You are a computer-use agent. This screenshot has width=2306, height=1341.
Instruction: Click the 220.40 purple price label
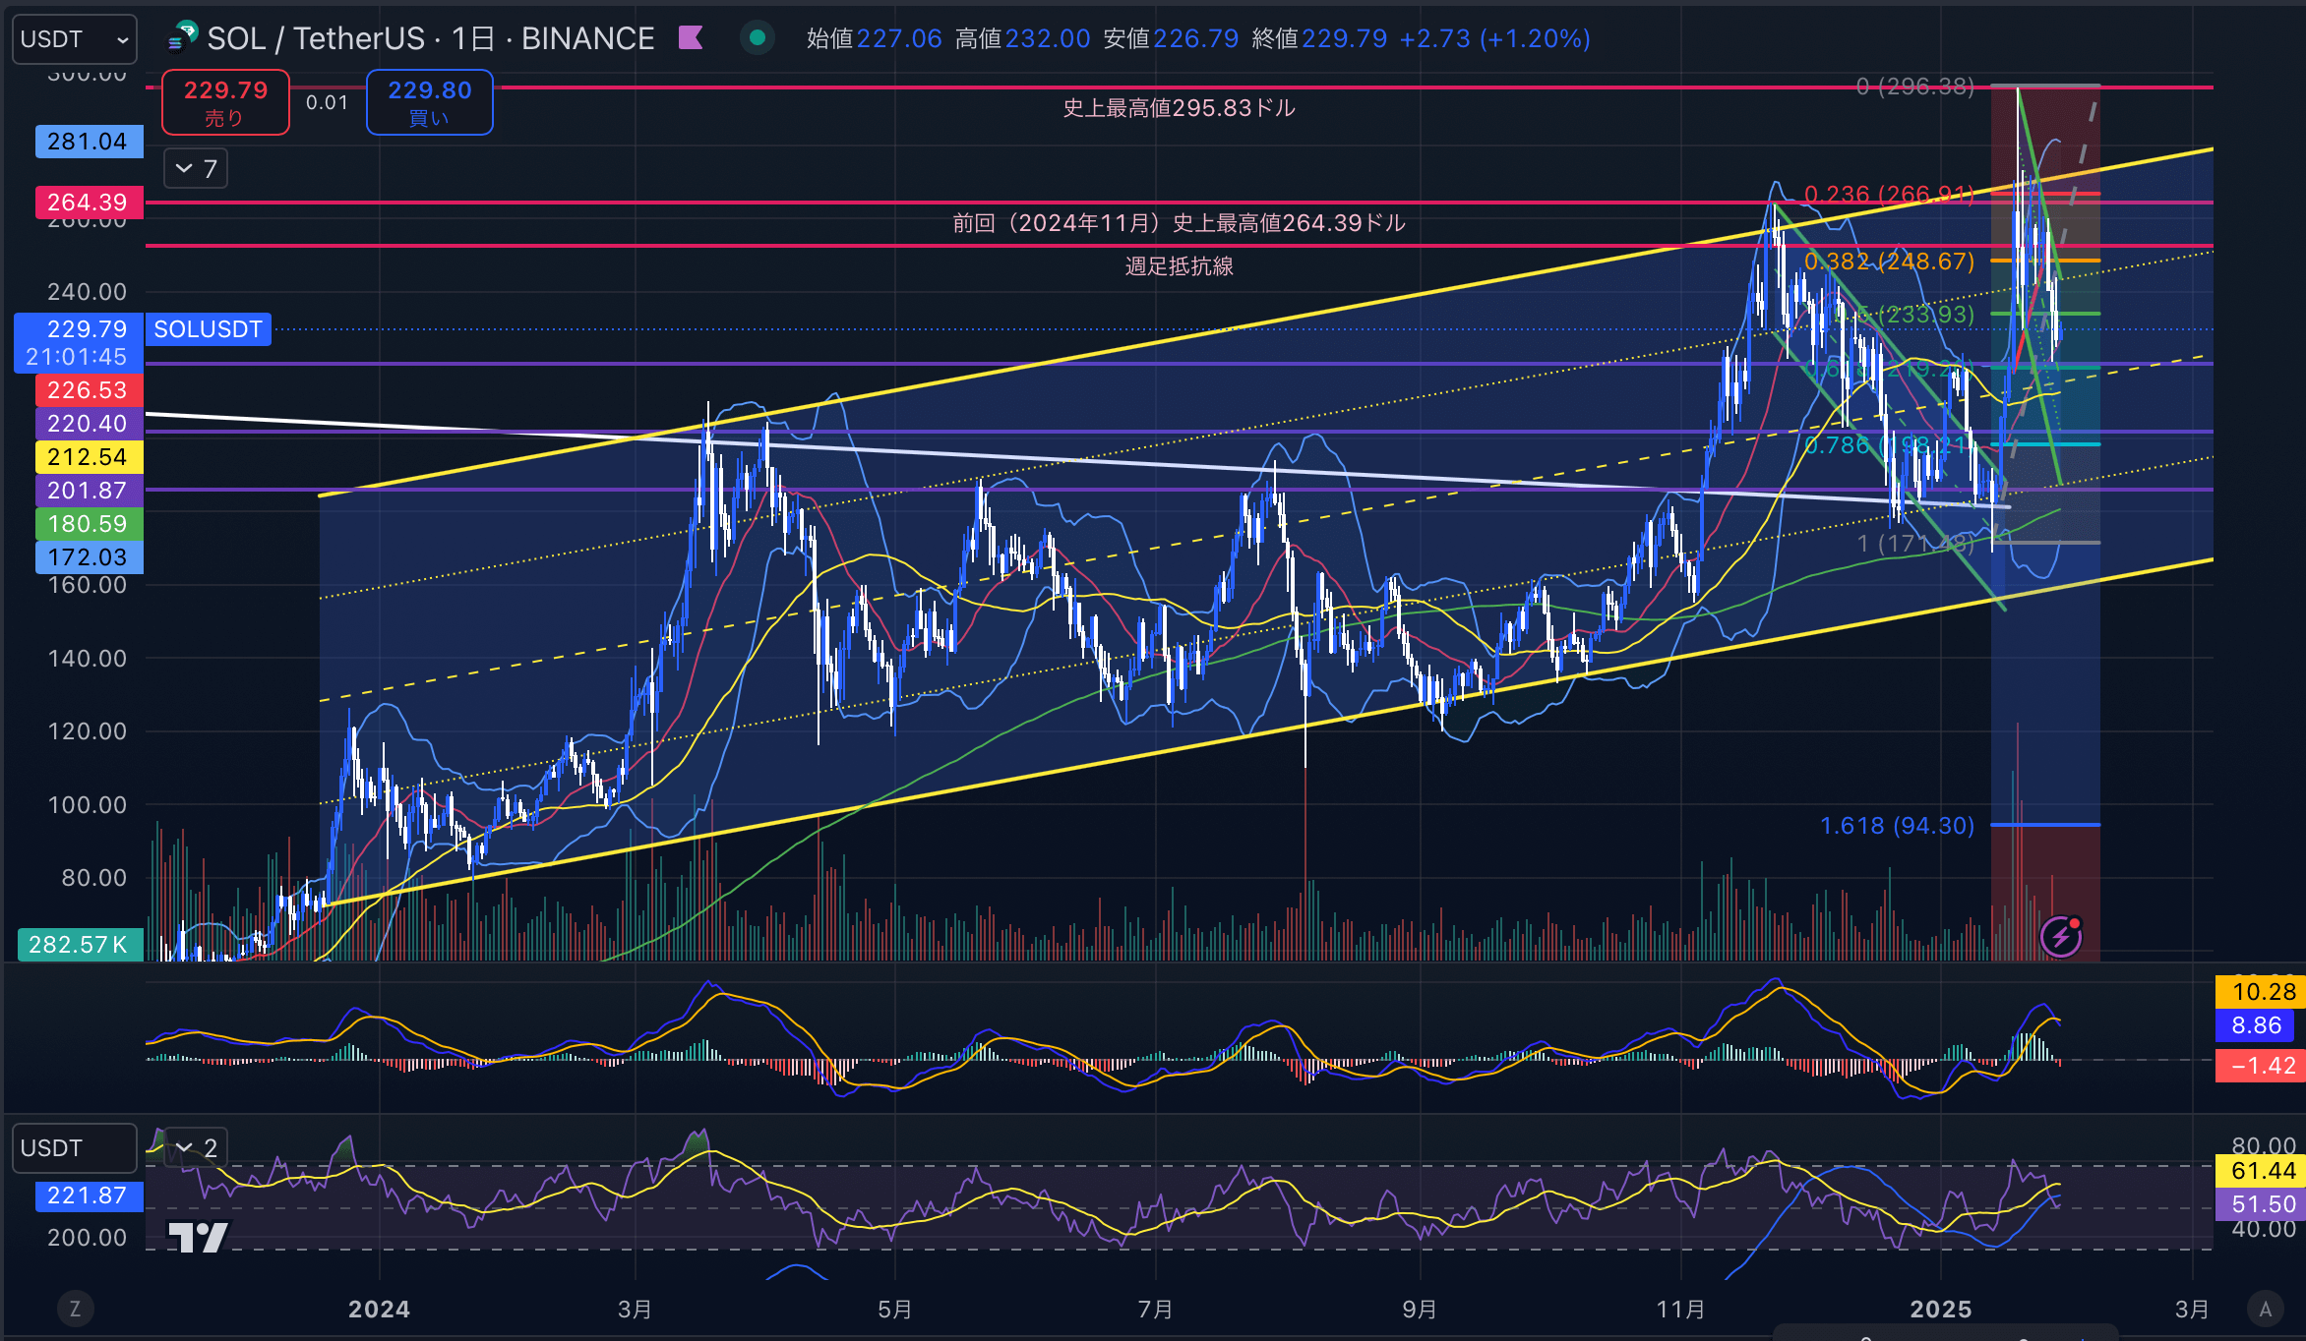click(x=89, y=424)
